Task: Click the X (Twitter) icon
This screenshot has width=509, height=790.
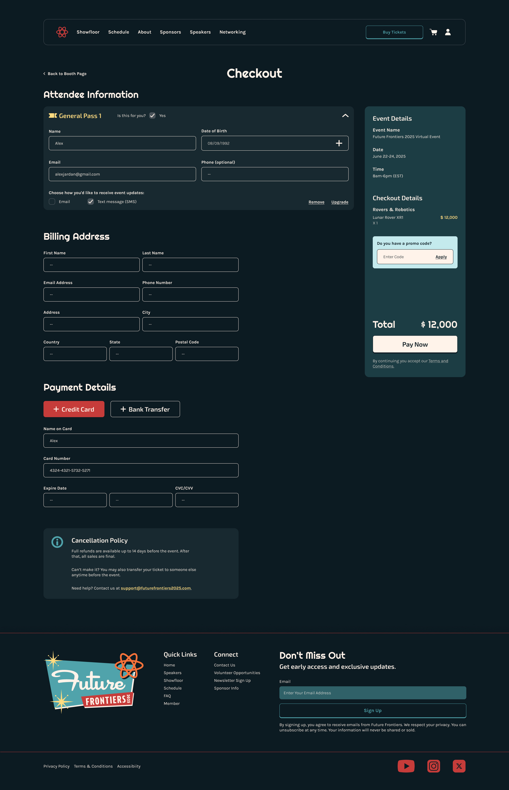Action: [x=459, y=766]
